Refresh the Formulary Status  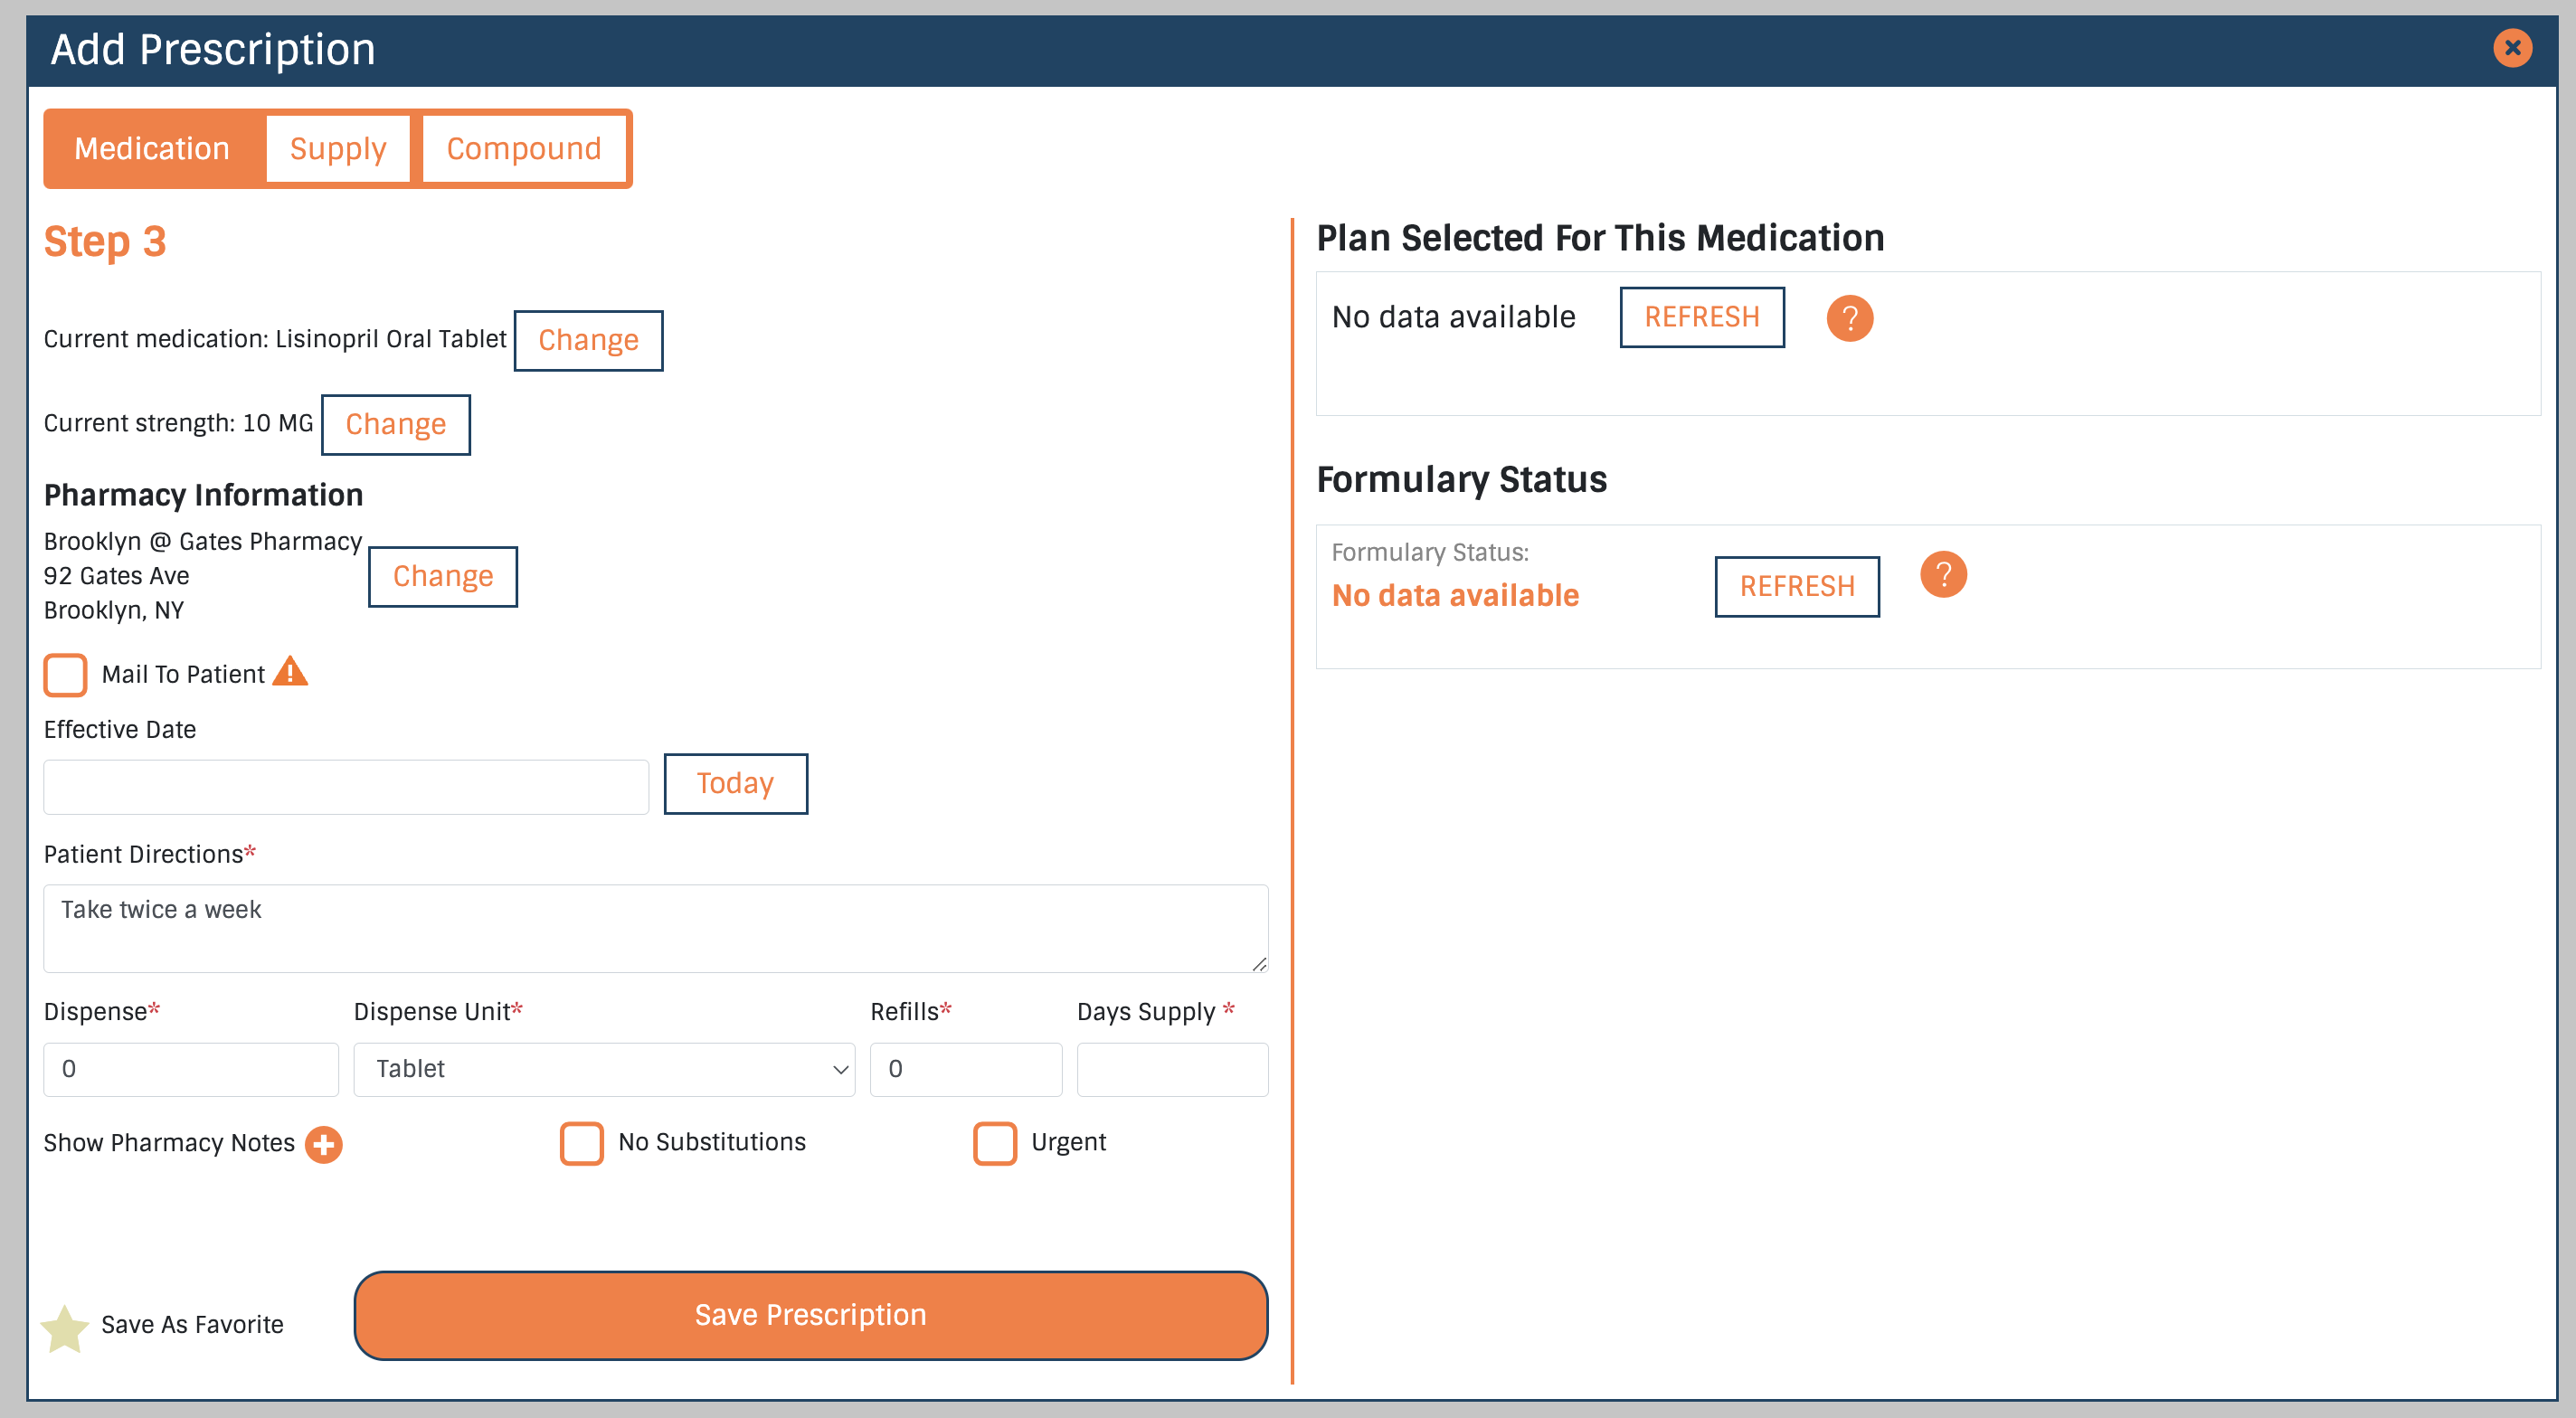coord(1797,586)
